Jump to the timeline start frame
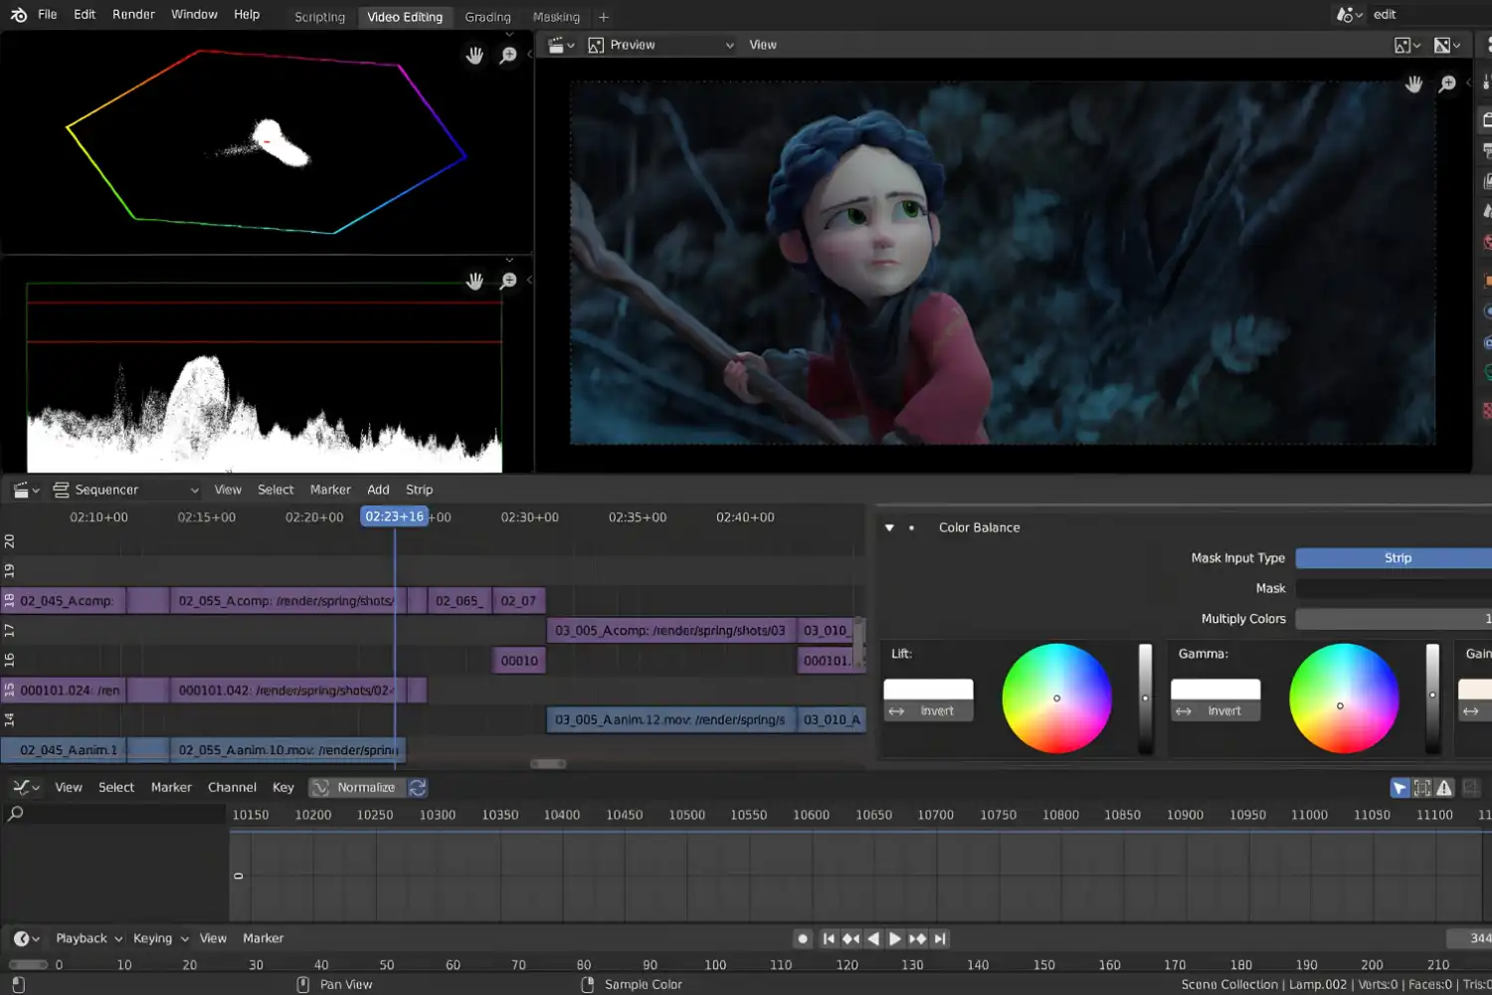1492x995 pixels. (x=829, y=938)
